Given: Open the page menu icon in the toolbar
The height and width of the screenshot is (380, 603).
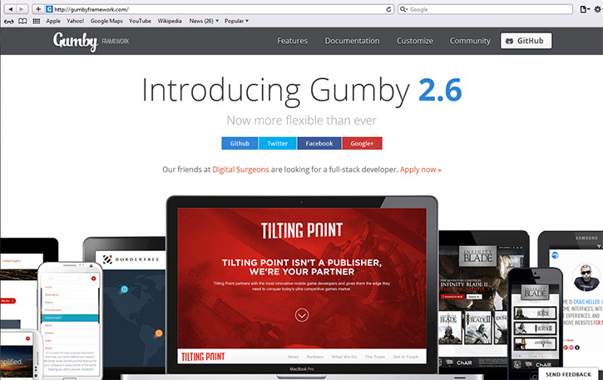Looking at the screenshot, I should pos(584,9).
